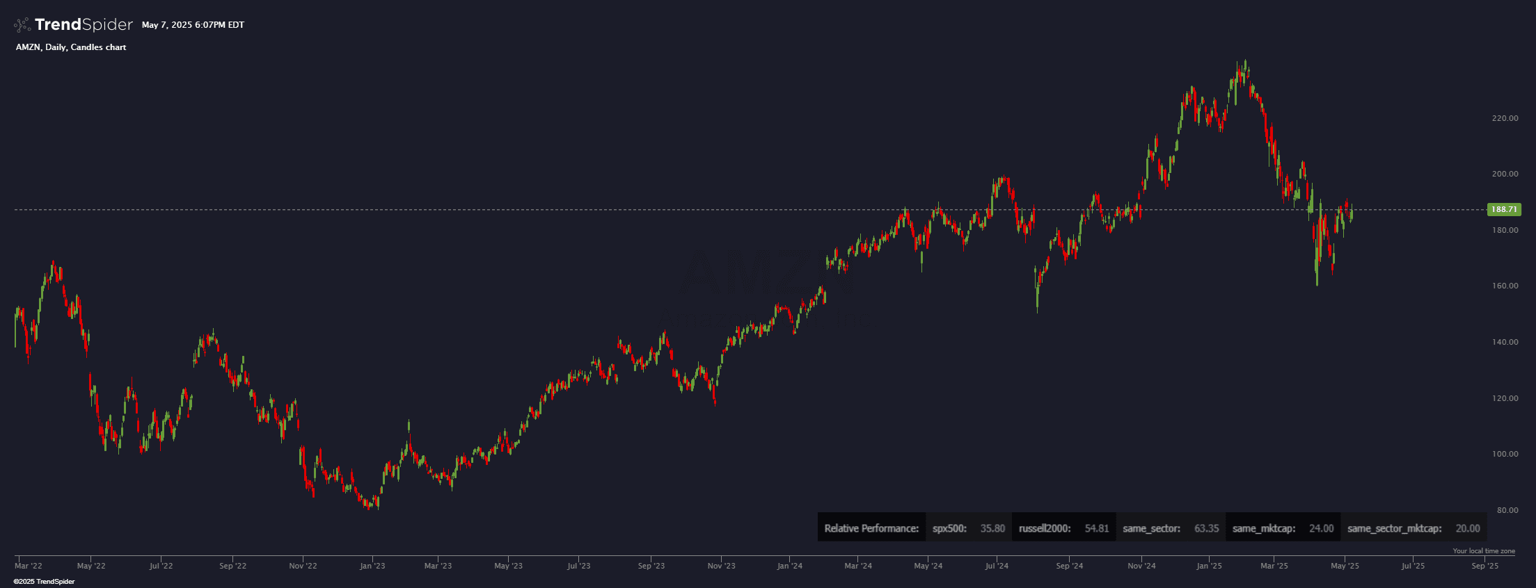This screenshot has height=588, width=1536.
Task: Select the spx500 performance cell
Action: (x=968, y=528)
